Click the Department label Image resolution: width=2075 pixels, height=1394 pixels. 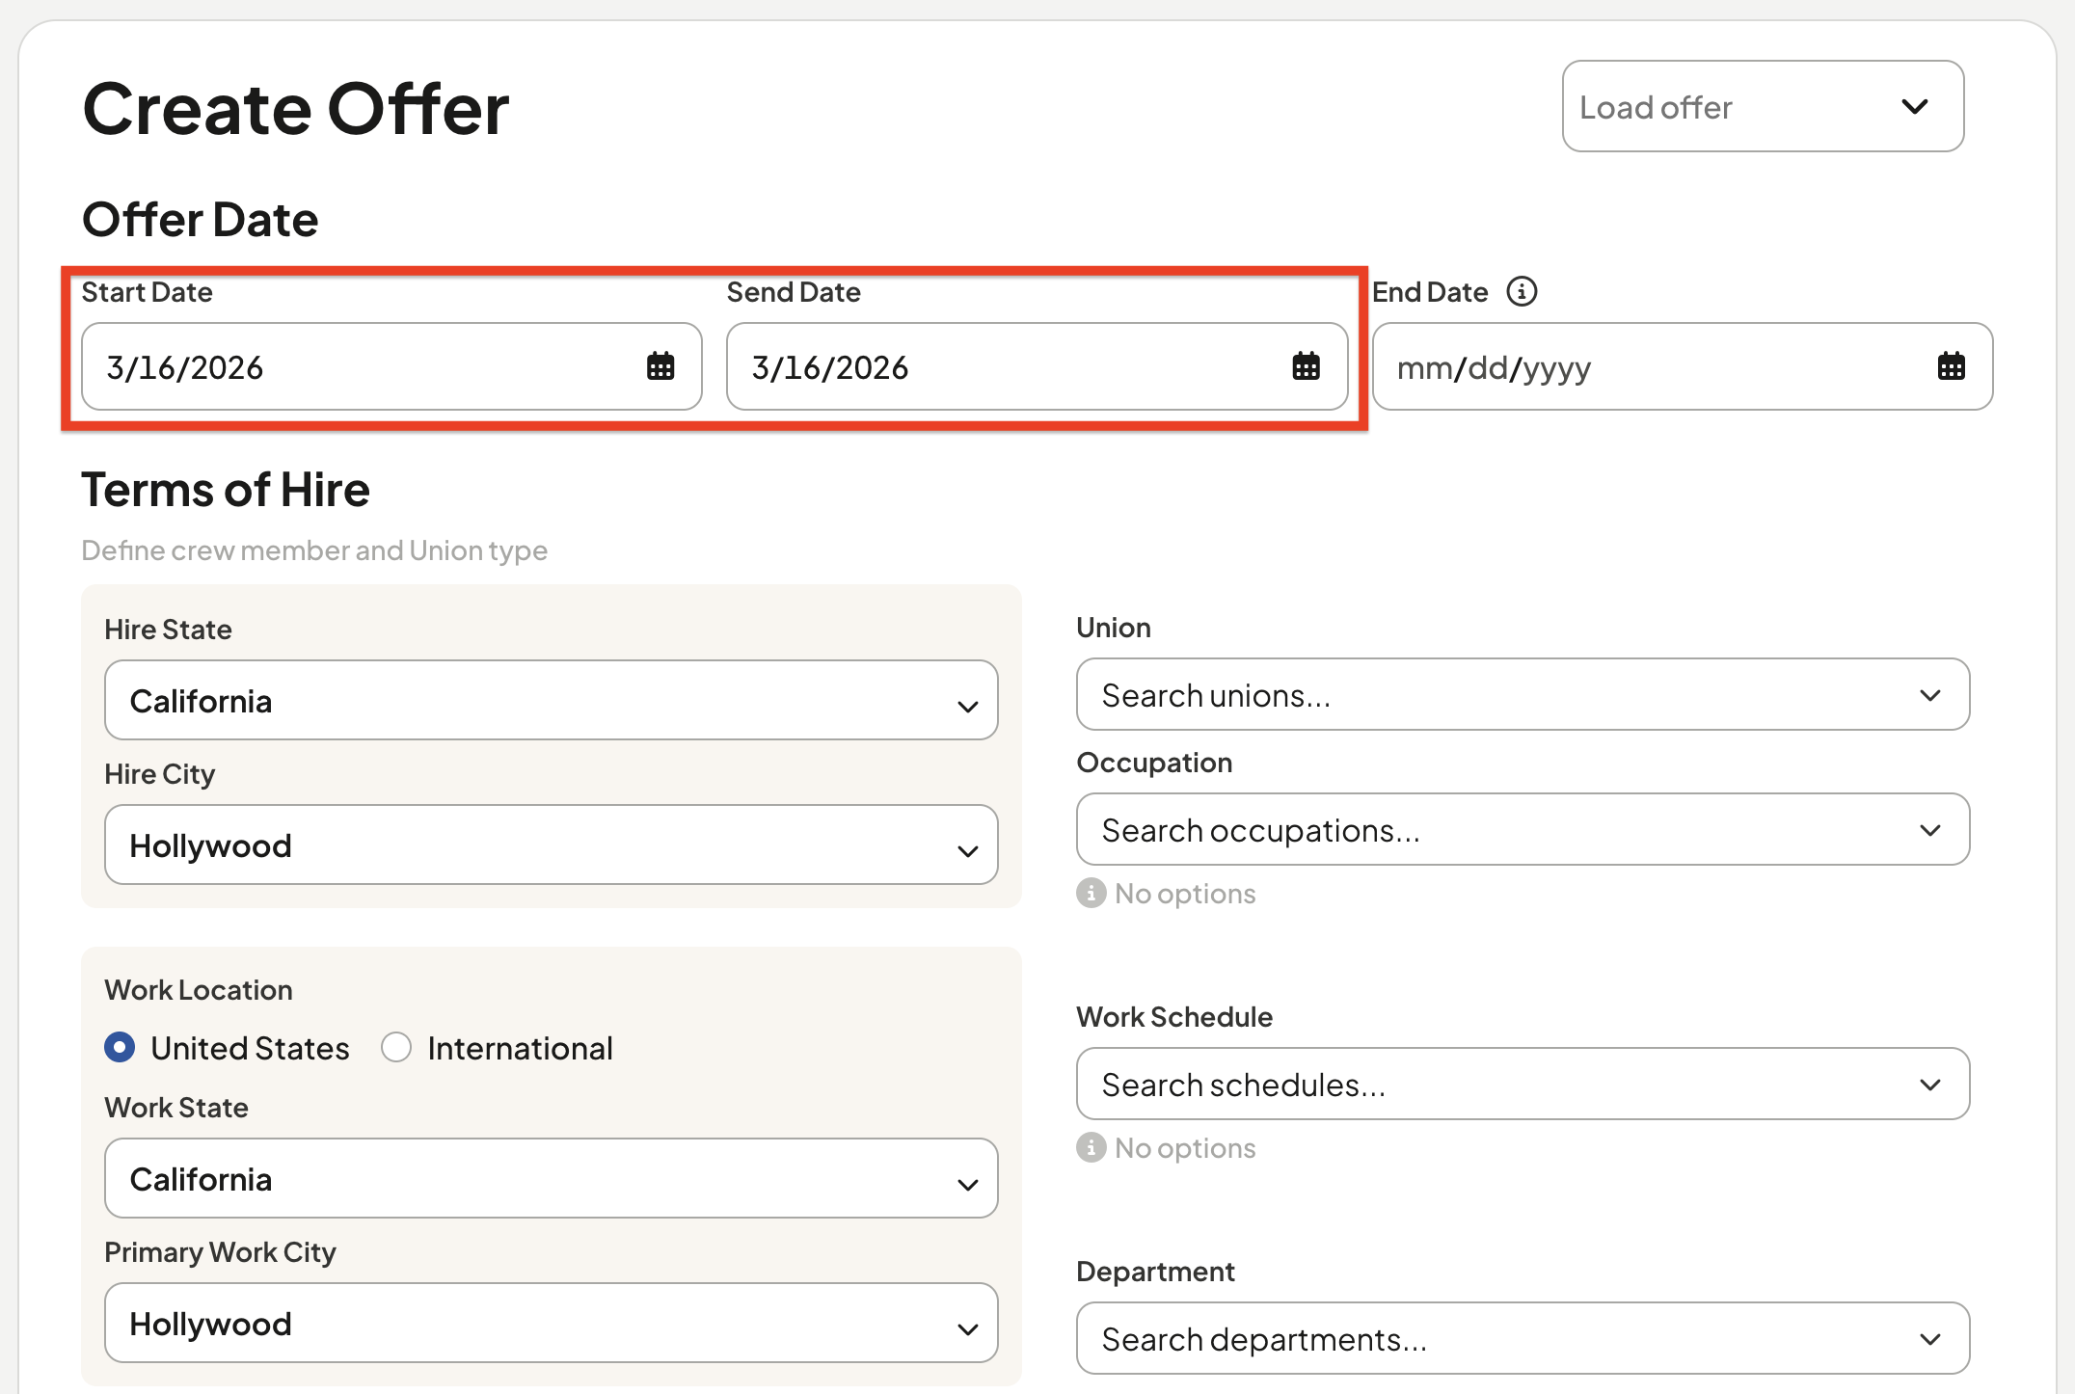click(x=1155, y=1272)
